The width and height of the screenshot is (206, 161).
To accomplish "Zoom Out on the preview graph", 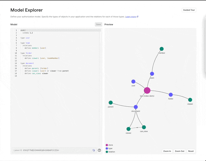I will 179,151.
